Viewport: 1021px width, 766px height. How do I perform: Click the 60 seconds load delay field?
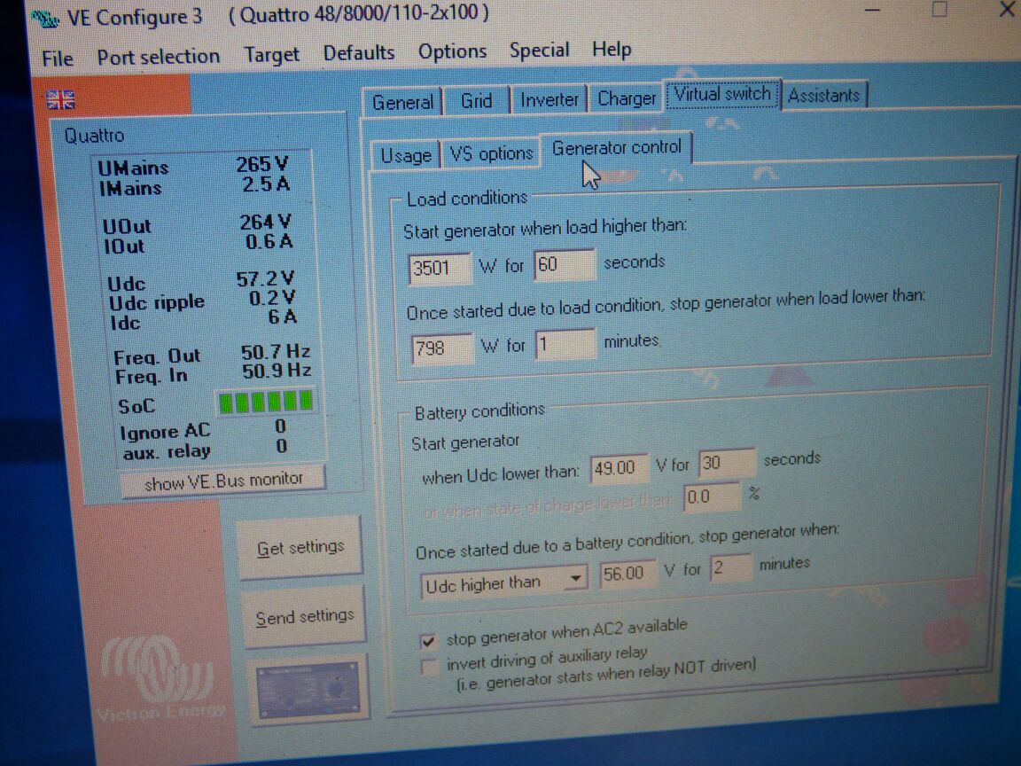(x=564, y=264)
